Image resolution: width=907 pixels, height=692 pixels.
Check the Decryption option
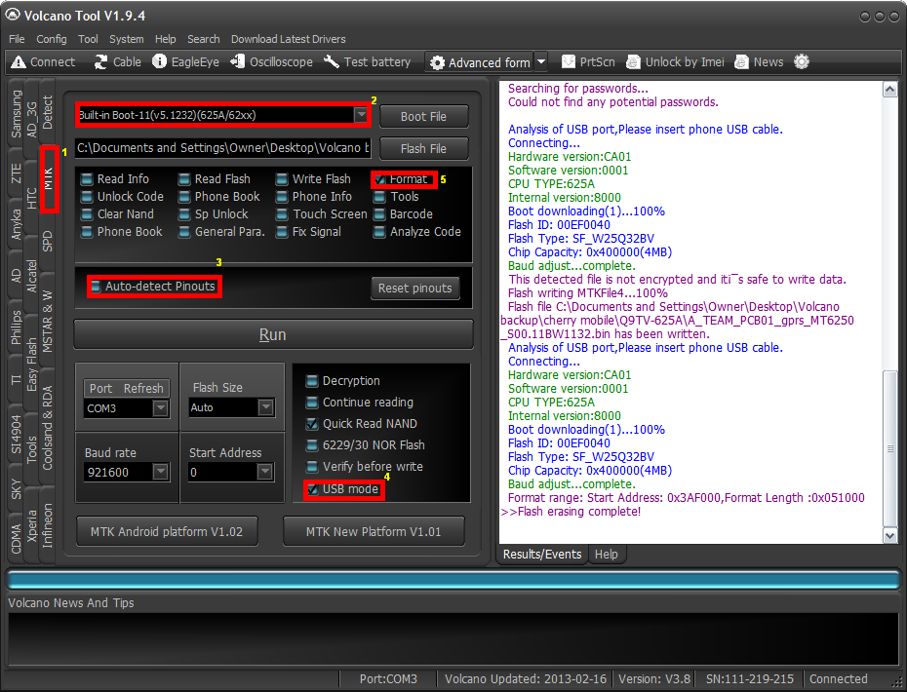click(x=313, y=381)
